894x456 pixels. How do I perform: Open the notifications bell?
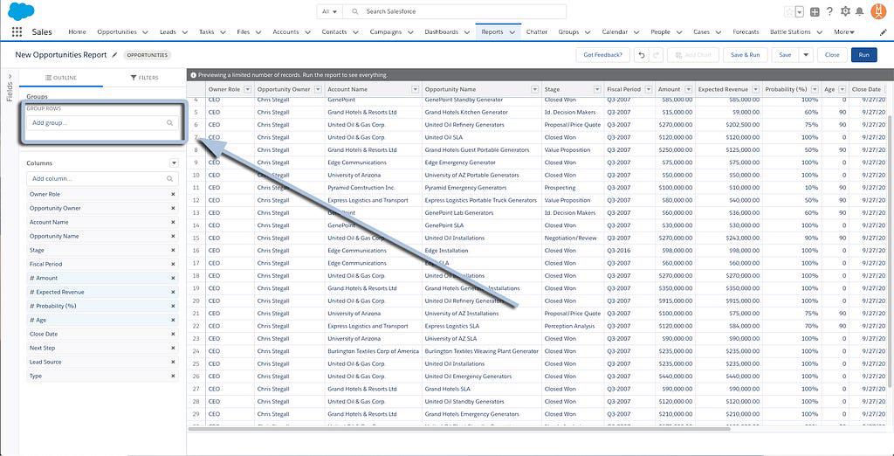860,11
